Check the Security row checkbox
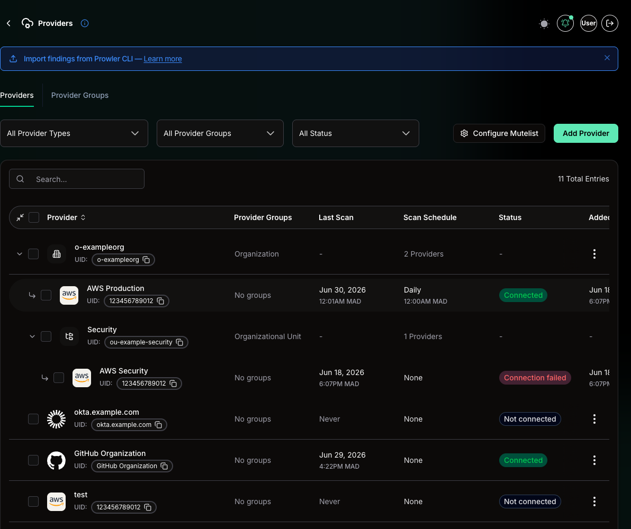 click(46, 336)
